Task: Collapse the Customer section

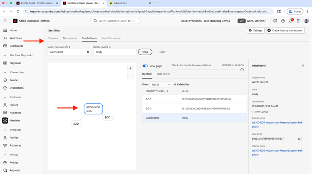Action: [x=5, y=97]
